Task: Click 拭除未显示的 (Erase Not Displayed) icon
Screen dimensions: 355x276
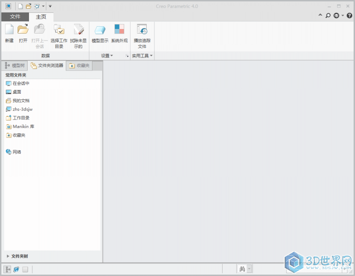Action: 78,29
